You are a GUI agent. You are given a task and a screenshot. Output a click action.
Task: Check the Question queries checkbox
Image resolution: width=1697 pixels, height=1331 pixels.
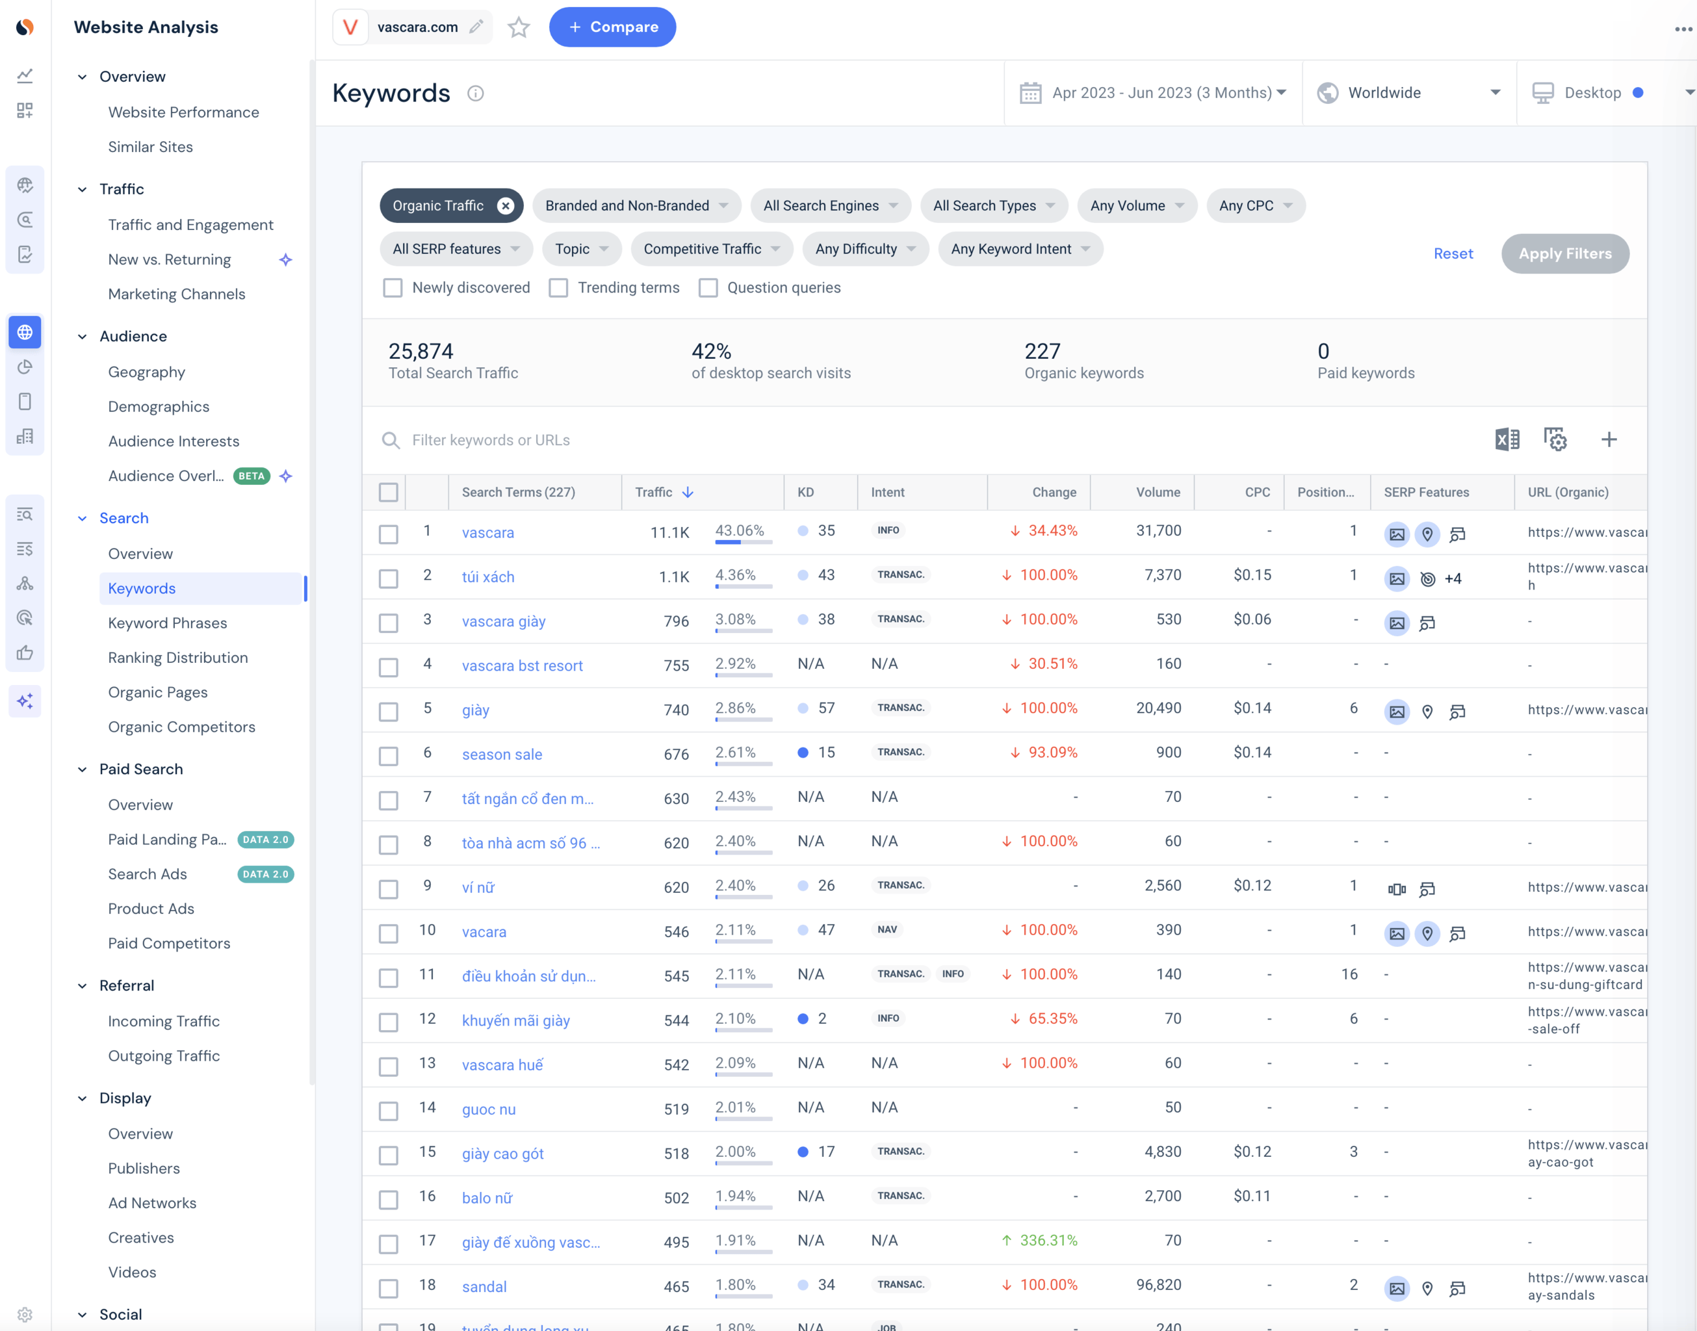pyautogui.click(x=708, y=289)
